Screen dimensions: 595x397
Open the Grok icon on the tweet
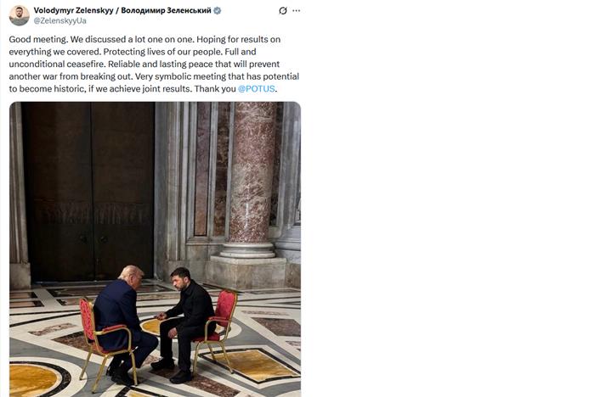pos(283,11)
